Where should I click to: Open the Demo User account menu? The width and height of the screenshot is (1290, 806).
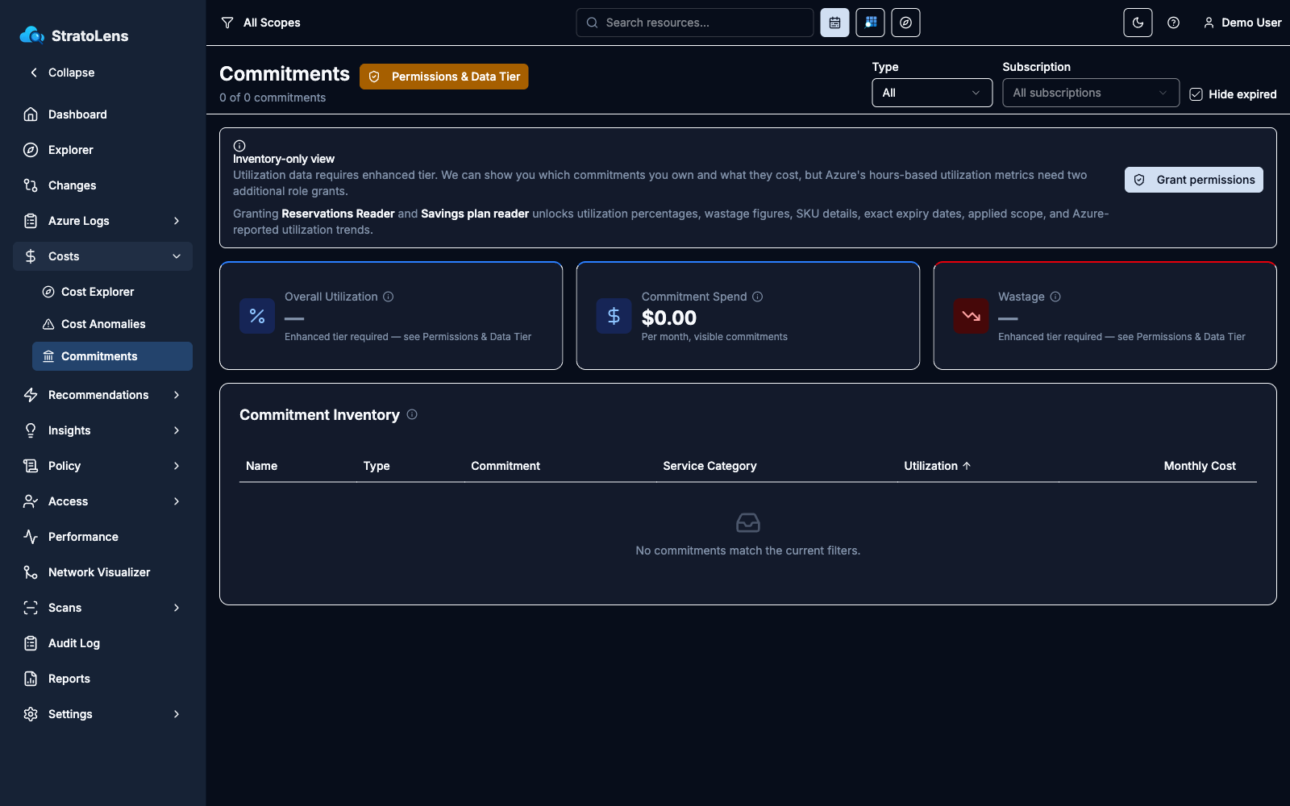click(1242, 23)
